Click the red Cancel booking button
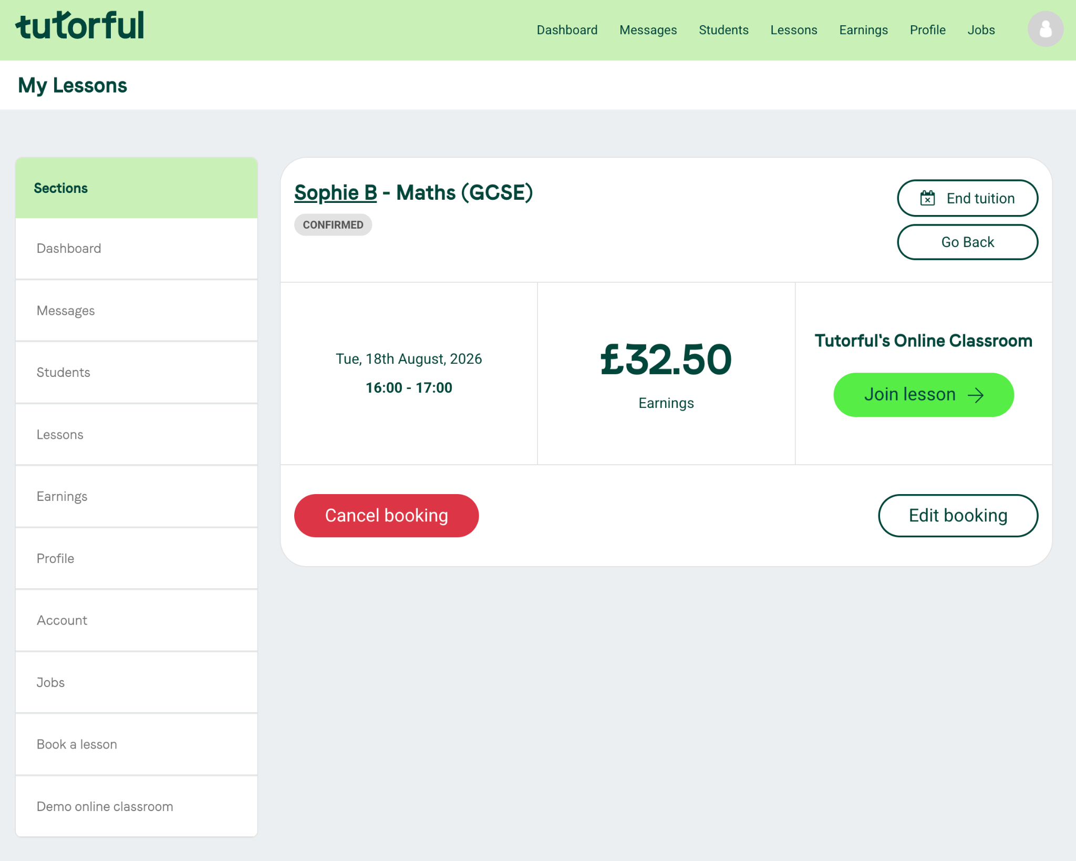 click(x=386, y=515)
